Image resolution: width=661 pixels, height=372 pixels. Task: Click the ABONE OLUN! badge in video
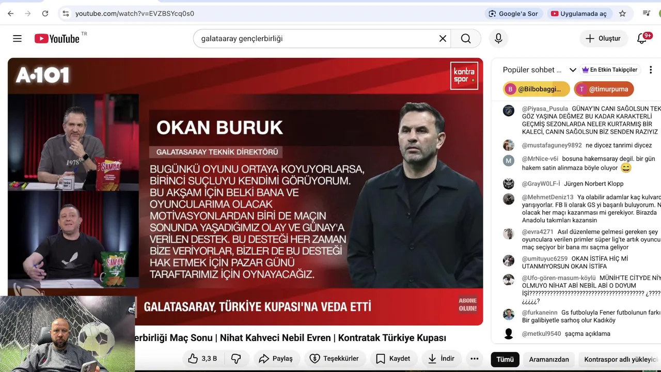pyautogui.click(x=467, y=305)
